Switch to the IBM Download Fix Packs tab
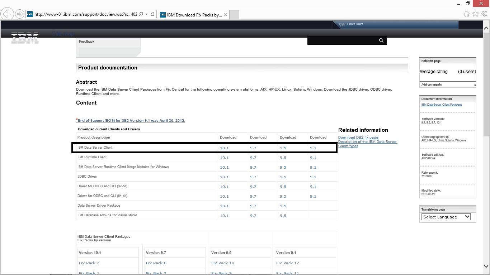Viewport: 490px width, 275px height. coord(194,15)
